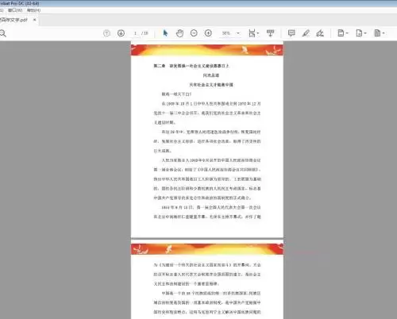
Task: Open the Help (H) menu
Action: tap(33, 10)
